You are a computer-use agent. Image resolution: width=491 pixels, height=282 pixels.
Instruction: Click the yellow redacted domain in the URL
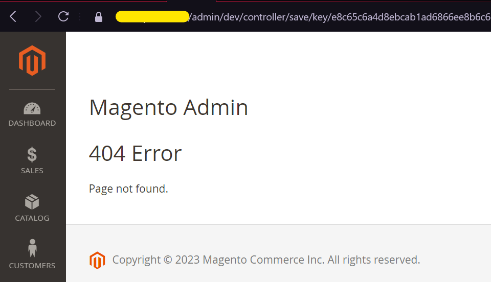(x=152, y=17)
